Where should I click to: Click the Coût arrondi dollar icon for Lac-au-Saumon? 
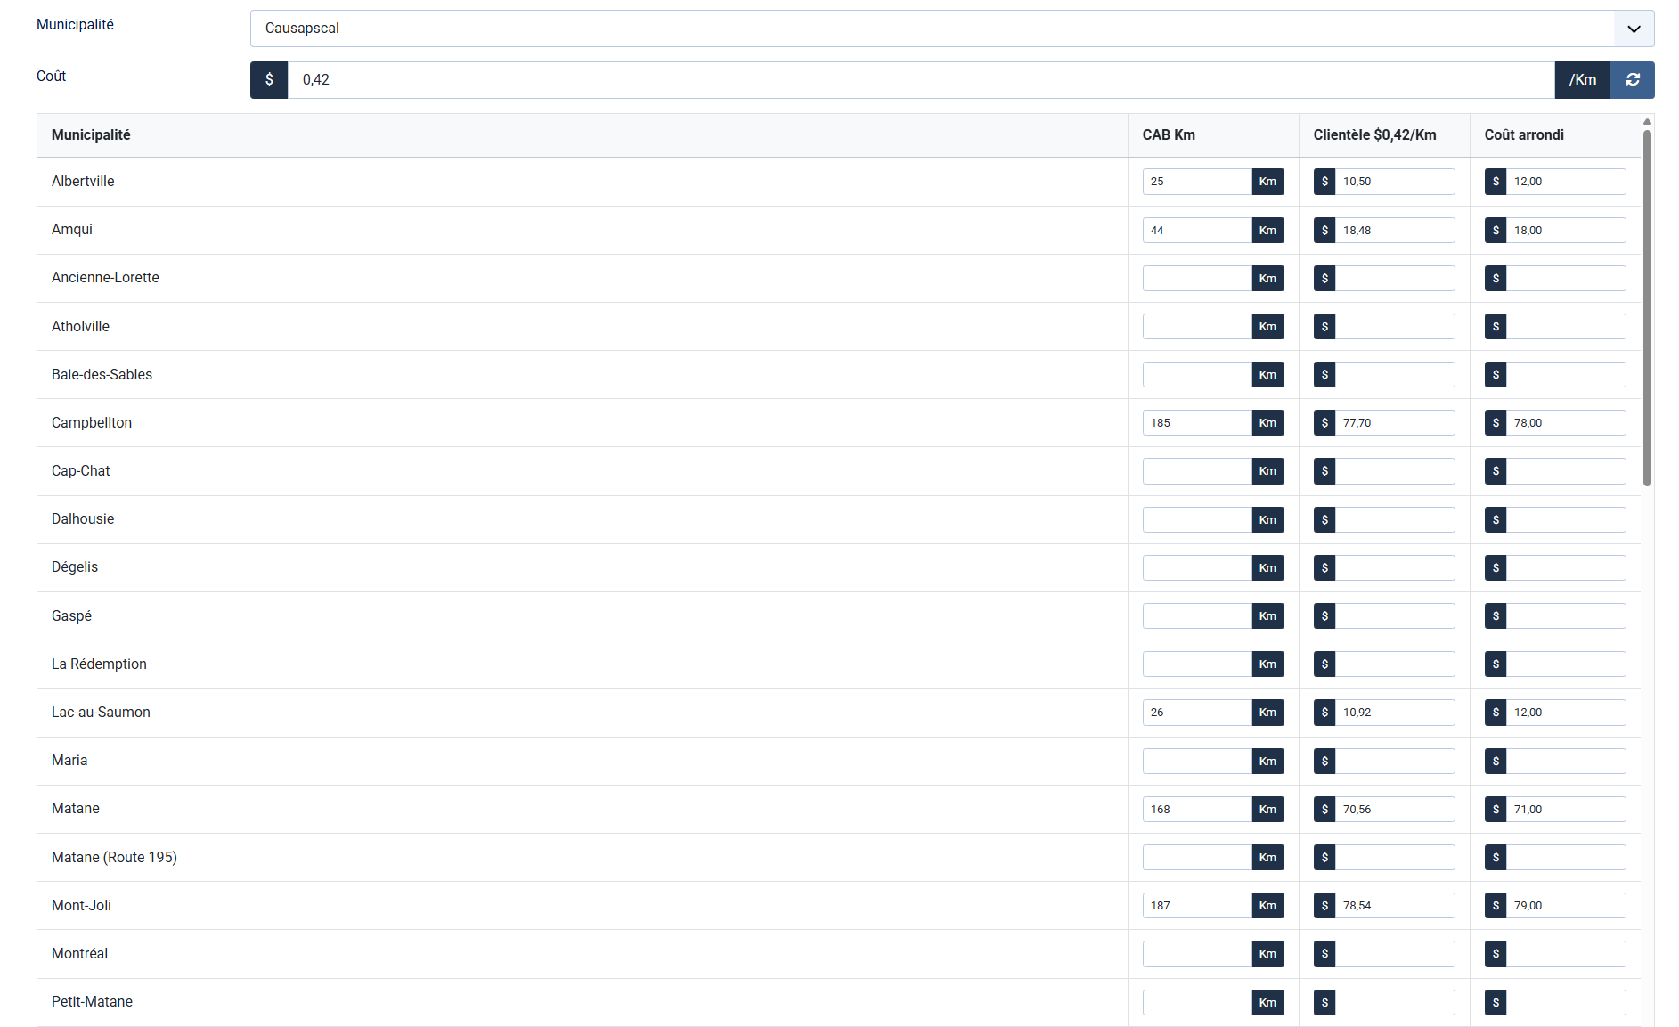[1496, 713]
